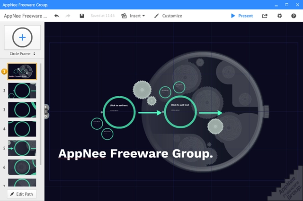Select path thumbnail 1 overview
303x201 pixels.
tap(22, 71)
